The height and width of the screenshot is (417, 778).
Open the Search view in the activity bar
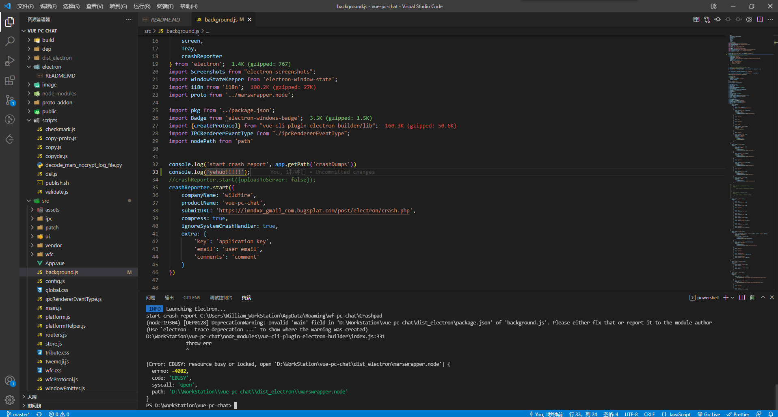click(x=10, y=41)
